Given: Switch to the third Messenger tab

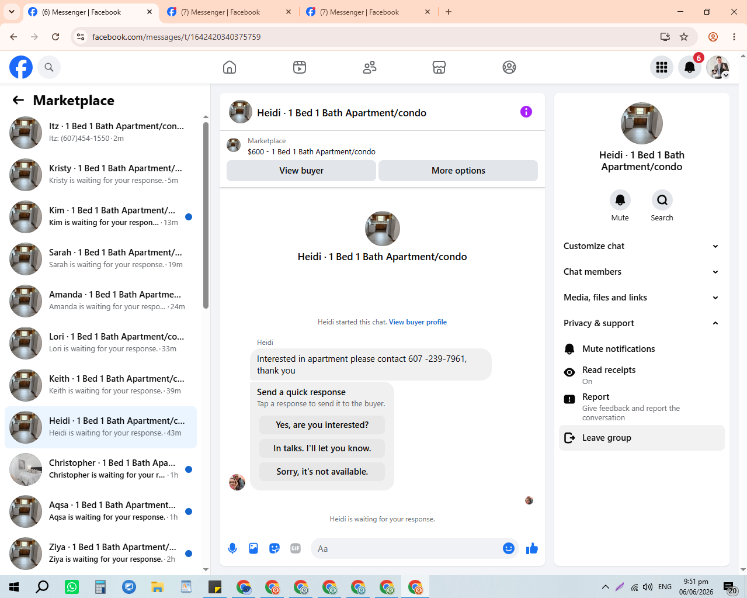Looking at the screenshot, I should point(369,12).
